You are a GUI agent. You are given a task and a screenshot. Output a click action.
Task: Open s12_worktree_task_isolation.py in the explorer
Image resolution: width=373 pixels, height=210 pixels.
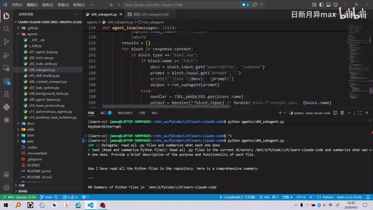point(52,117)
